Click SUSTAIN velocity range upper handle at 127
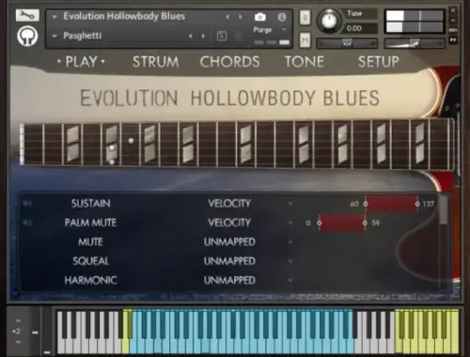470x357 pixels. (417, 204)
